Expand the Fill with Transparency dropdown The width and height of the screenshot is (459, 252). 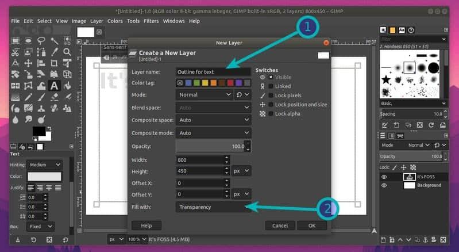[213, 207]
